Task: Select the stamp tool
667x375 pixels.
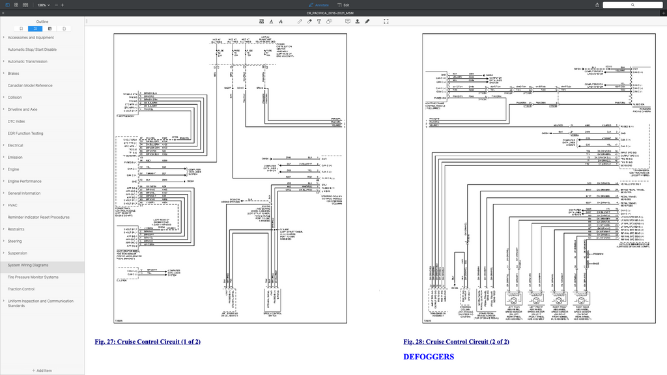Action: tap(358, 21)
